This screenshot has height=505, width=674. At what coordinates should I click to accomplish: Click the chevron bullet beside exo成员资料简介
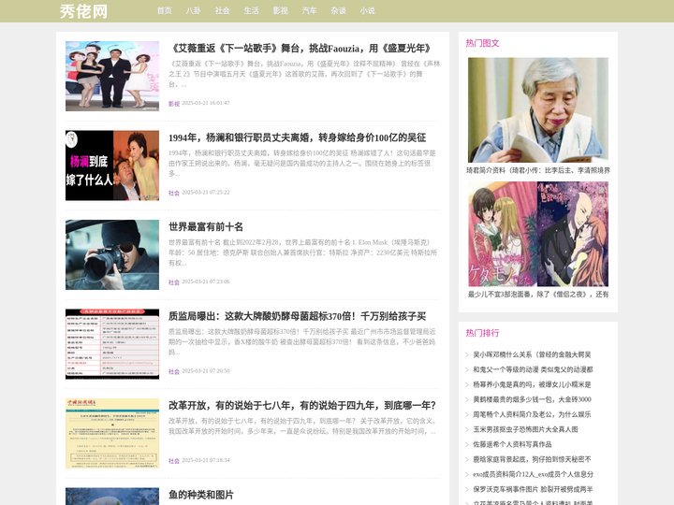pyautogui.click(x=467, y=474)
